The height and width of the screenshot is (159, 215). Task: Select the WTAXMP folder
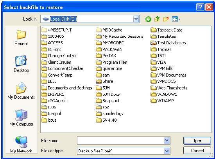tap(162, 101)
